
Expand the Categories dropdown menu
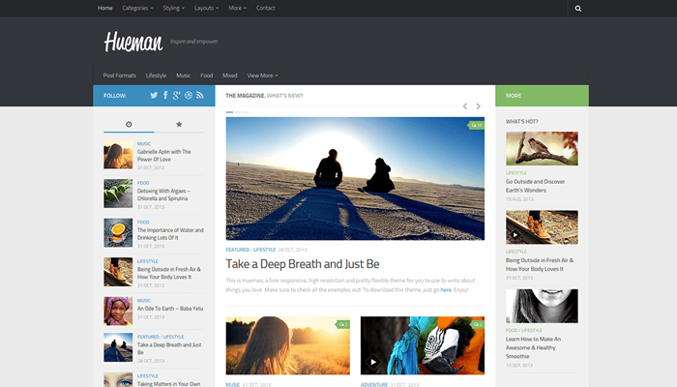coord(137,8)
